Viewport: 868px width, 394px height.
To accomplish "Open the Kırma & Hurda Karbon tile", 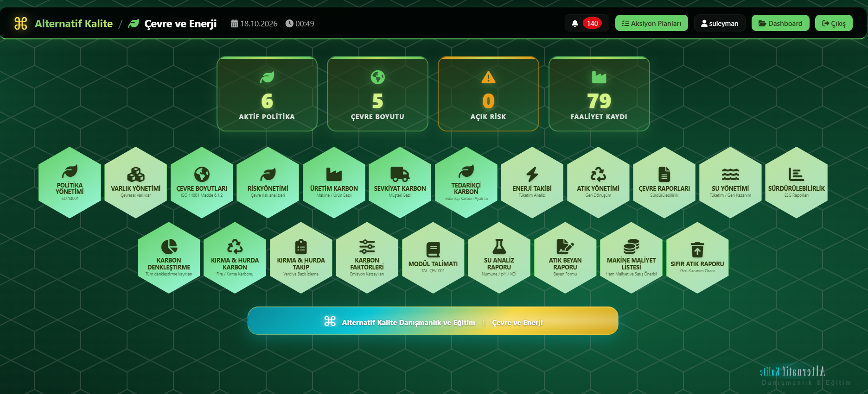I will click(235, 257).
